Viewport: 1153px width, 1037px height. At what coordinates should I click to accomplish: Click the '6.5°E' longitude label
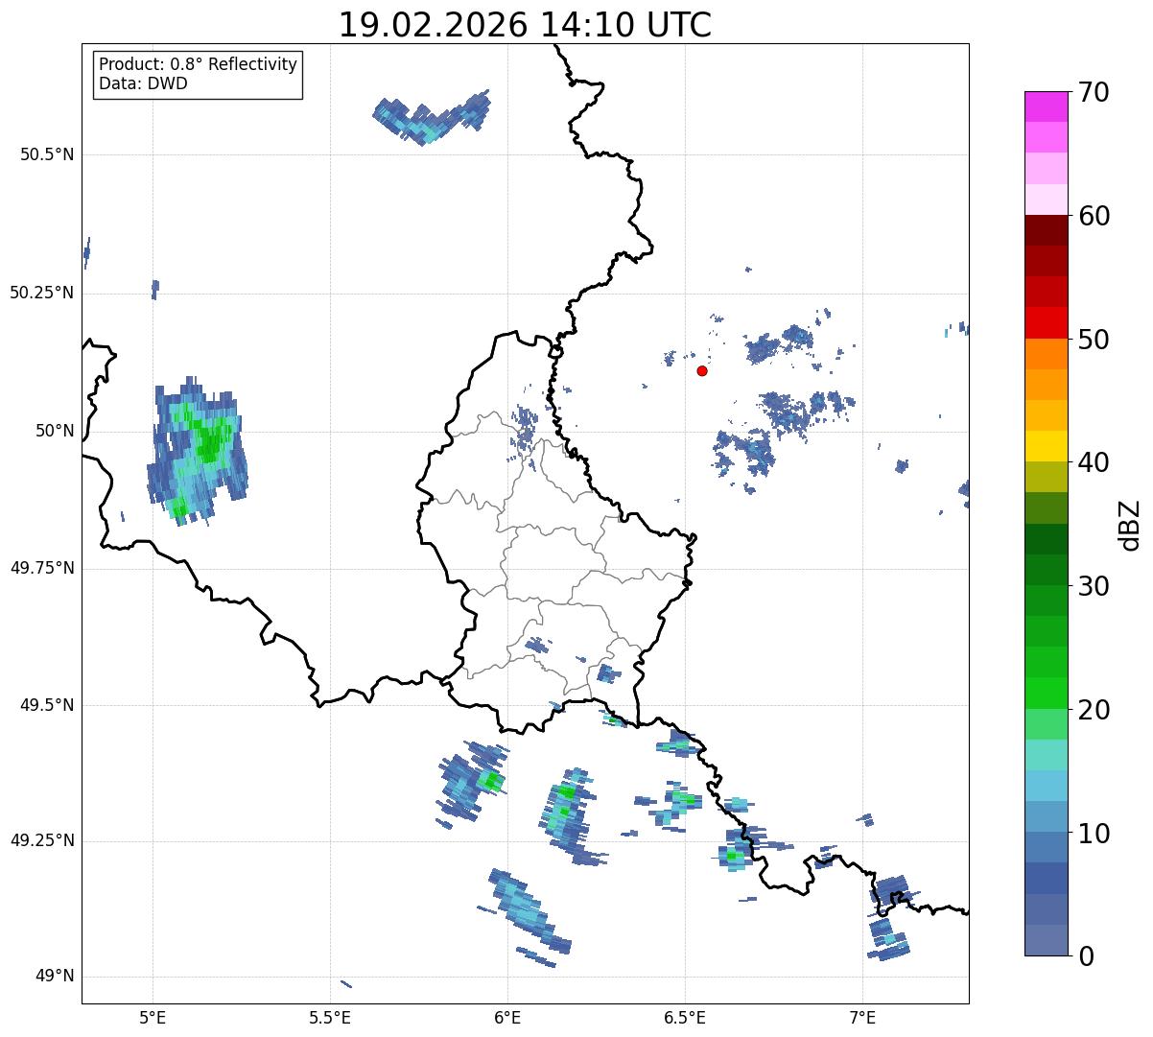click(685, 1017)
